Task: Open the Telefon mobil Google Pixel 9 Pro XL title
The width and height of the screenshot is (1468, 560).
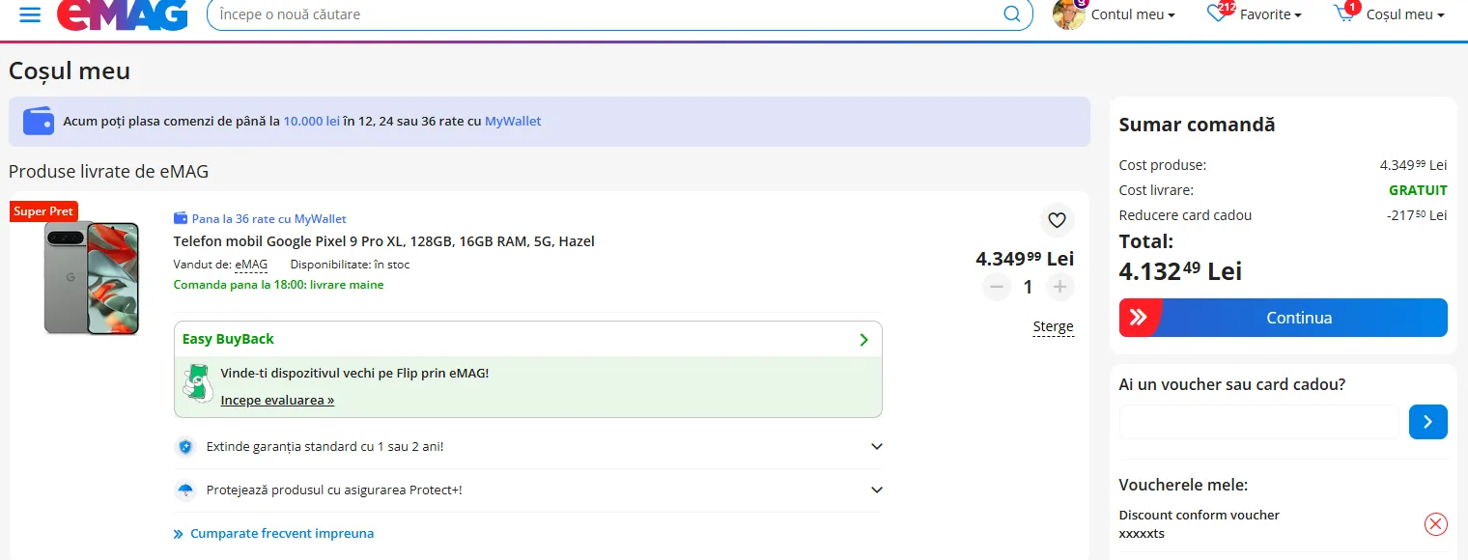Action: pyautogui.click(x=383, y=241)
